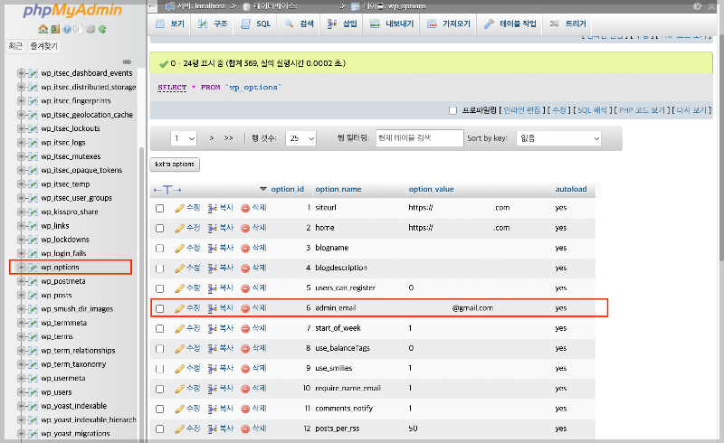
Task: Check the users_can_register row checkbox
Action: [x=160, y=289]
